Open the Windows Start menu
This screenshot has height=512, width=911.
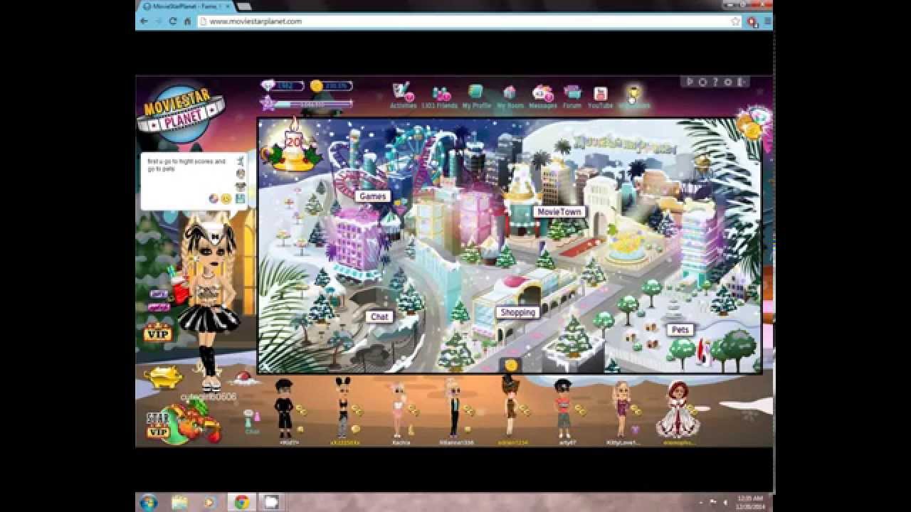149,502
